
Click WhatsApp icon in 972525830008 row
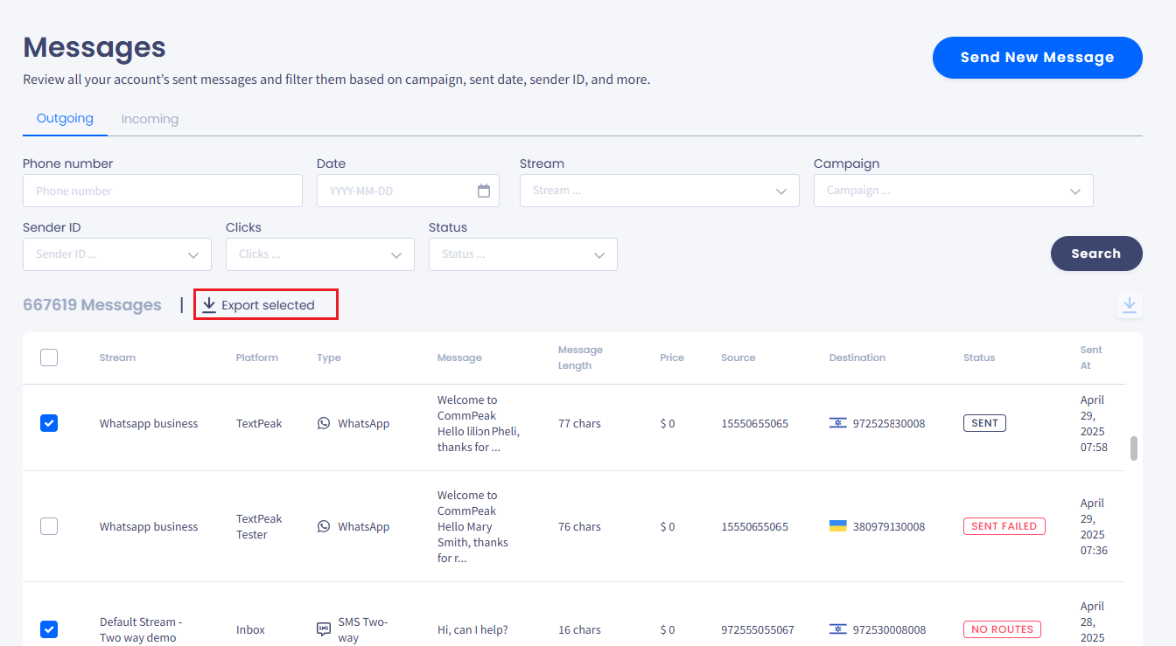click(324, 423)
